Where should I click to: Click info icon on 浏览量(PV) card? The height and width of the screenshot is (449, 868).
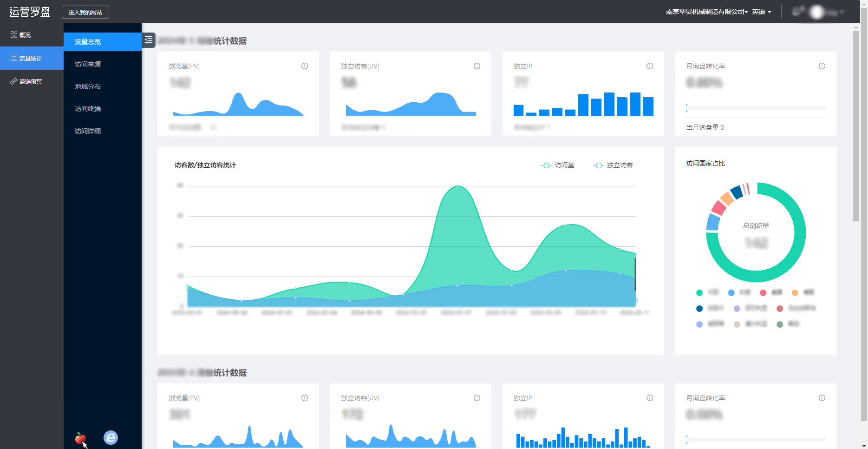pos(305,66)
